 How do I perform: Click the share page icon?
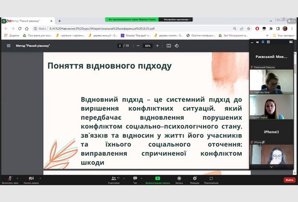[x=242, y=28]
